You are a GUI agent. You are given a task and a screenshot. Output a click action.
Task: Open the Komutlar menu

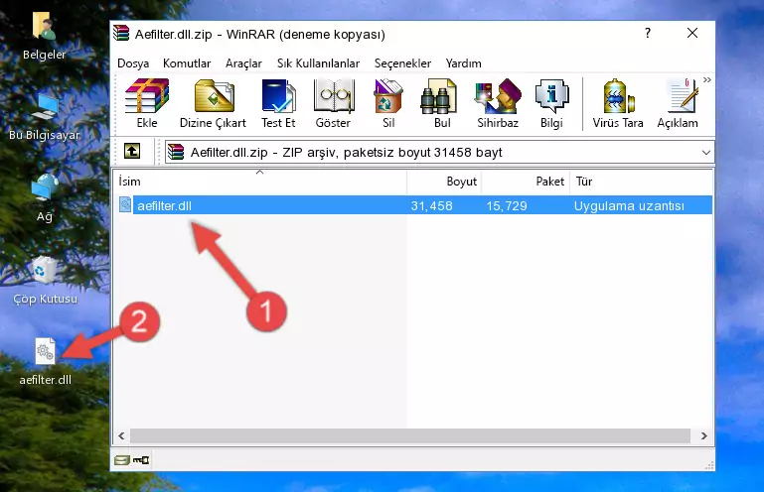pyautogui.click(x=187, y=63)
